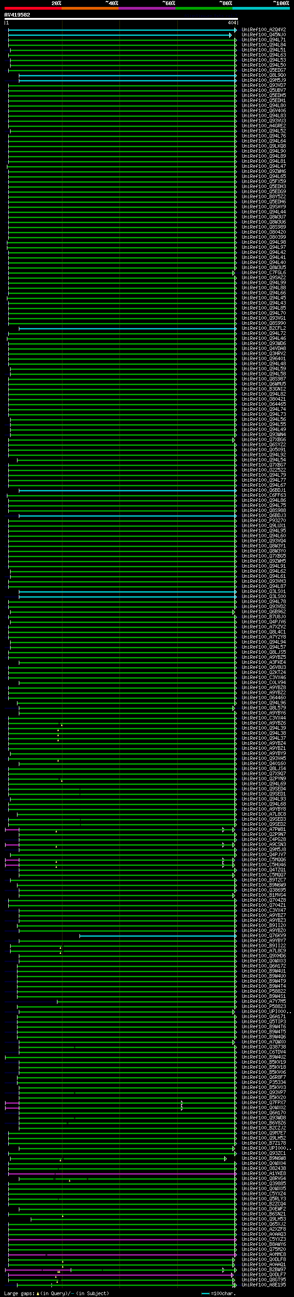Screen dimensions: 294x1297
Task: Click the short cyan bar of UniRef100_Q76KV9
Action: (158, 936)
